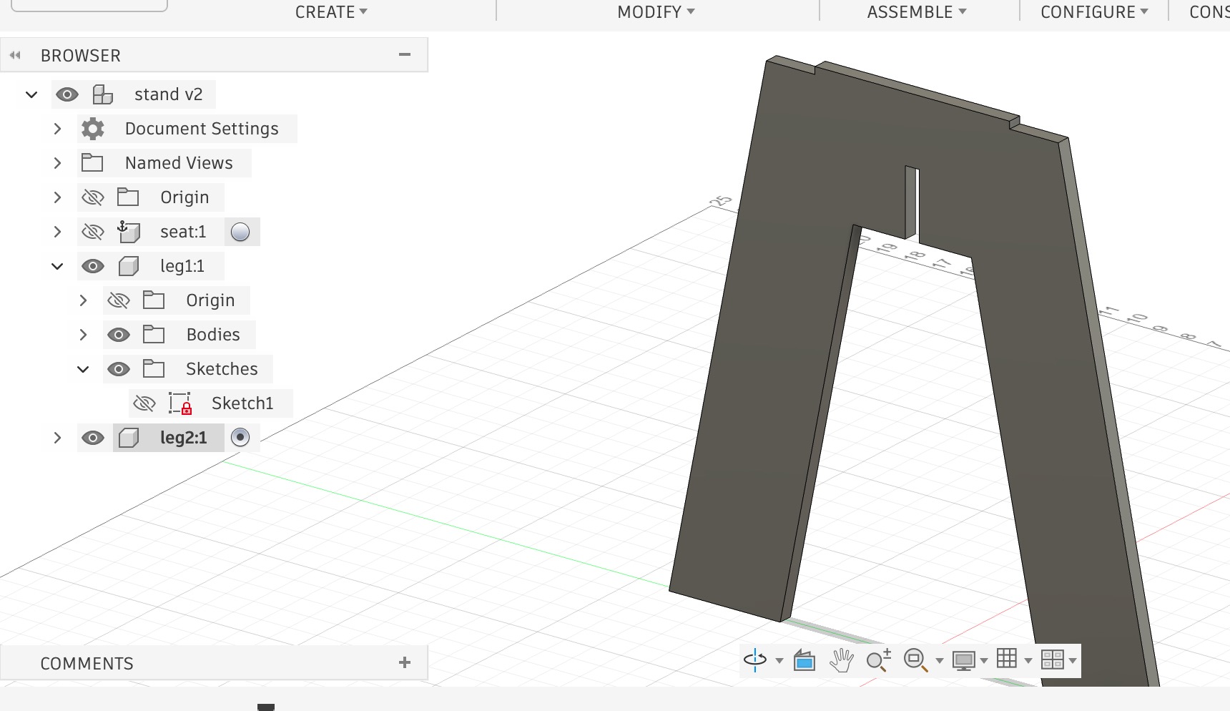Viewport: 1230px width, 711px height.
Task: Collapse the Browser panel with double-arrow icon
Action: point(16,55)
